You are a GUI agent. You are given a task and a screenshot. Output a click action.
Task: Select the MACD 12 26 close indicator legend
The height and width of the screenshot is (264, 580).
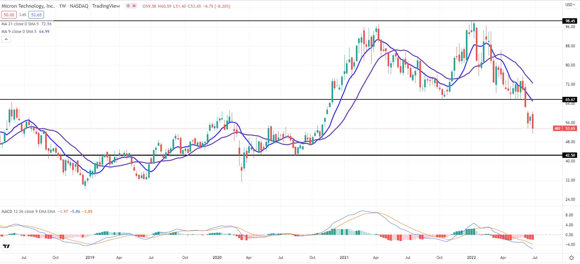pyautogui.click(x=28, y=212)
